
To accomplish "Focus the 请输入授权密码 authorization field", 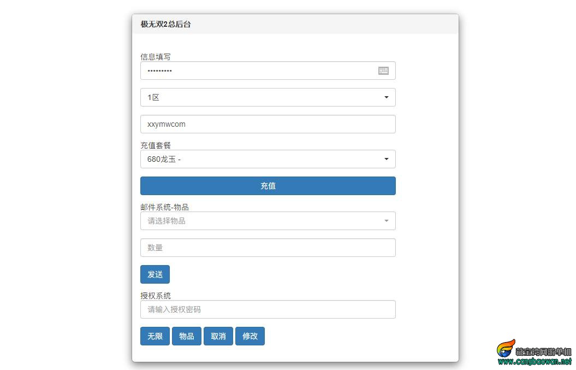I will click(x=268, y=309).
